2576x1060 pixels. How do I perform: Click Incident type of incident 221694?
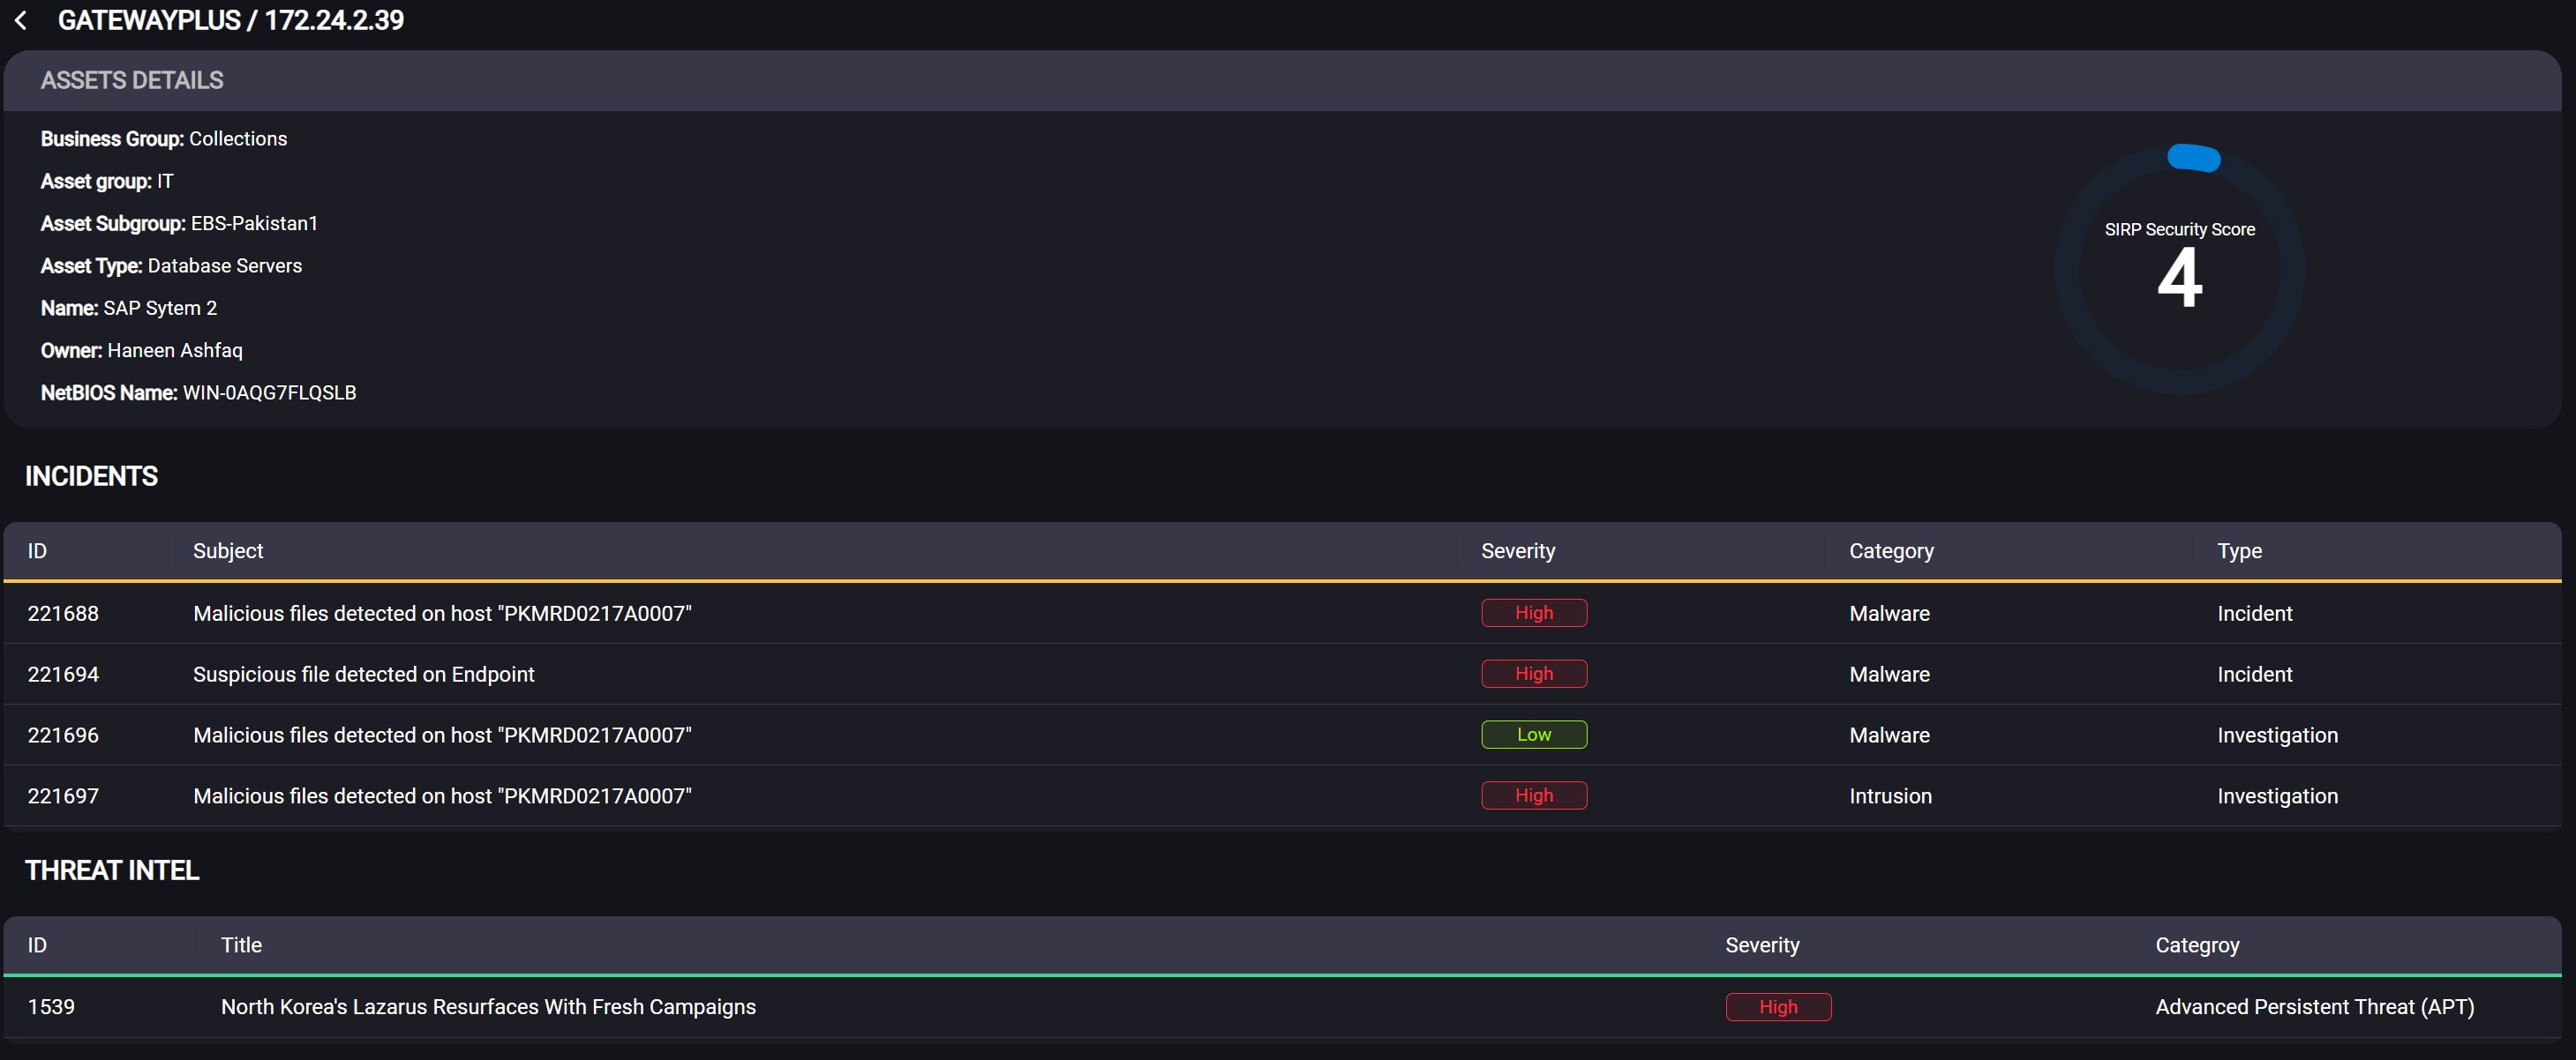2254,675
